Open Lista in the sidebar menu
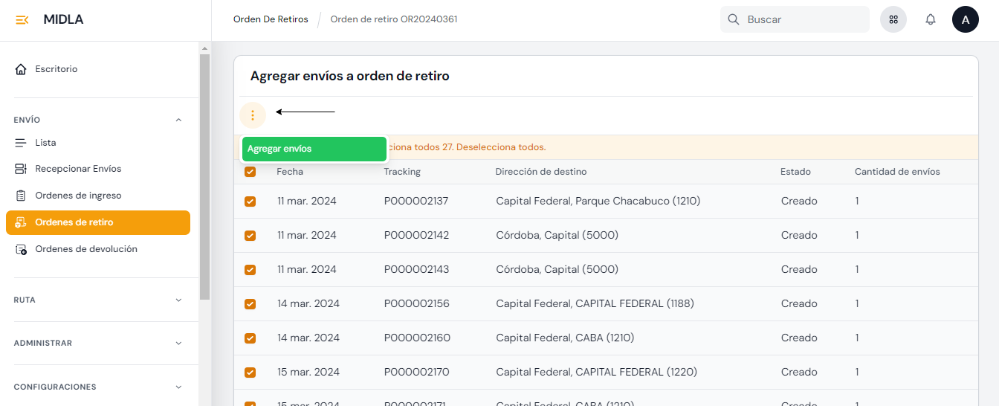 pyautogui.click(x=45, y=143)
